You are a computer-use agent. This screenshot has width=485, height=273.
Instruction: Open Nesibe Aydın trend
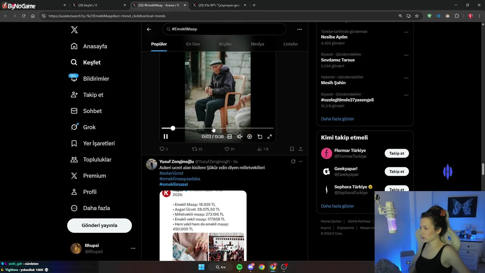click(x=334, y=37)
